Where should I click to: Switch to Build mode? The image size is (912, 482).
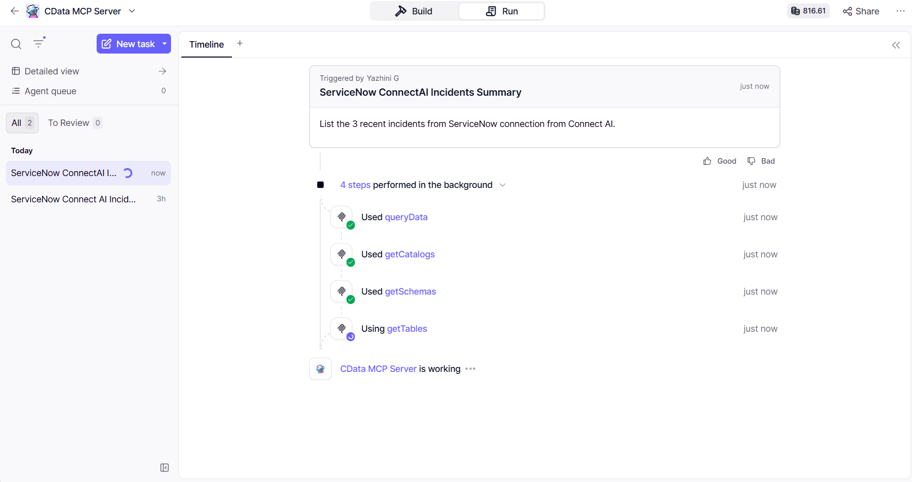tap(414, 11)
